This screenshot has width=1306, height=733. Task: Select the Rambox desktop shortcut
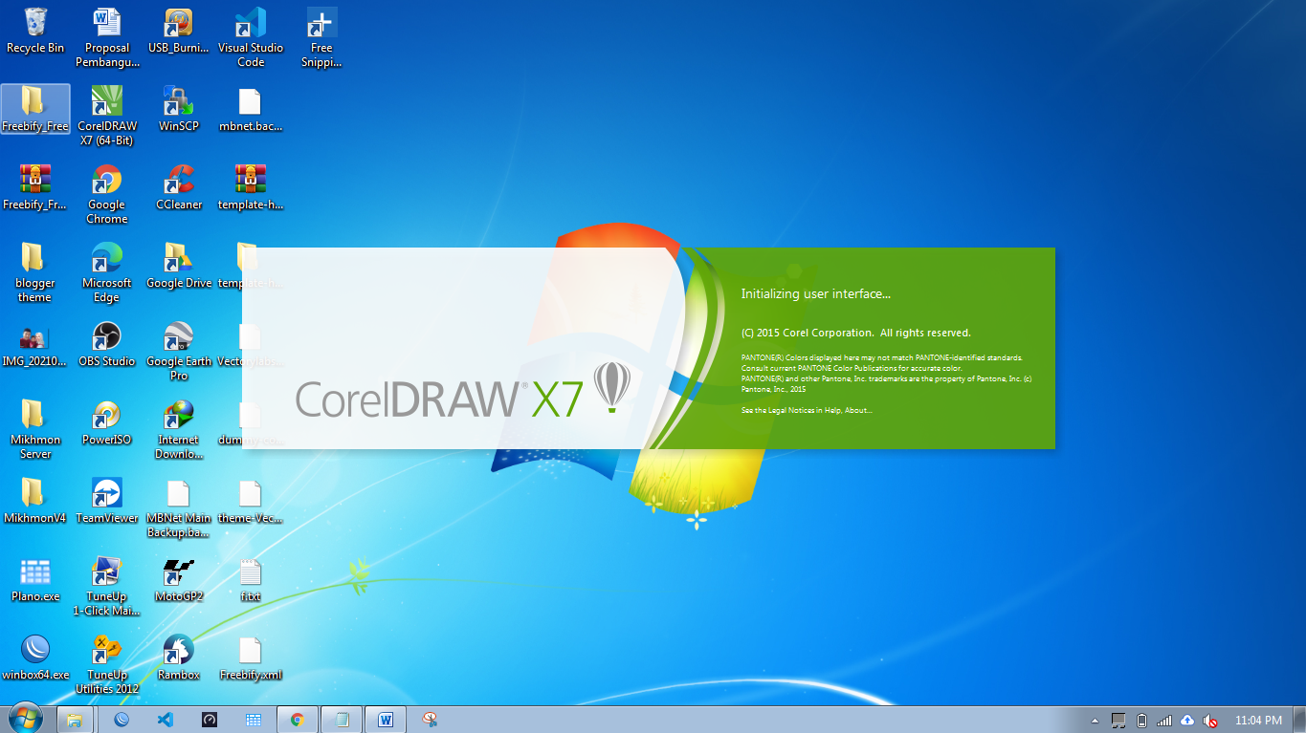point(178,658)
